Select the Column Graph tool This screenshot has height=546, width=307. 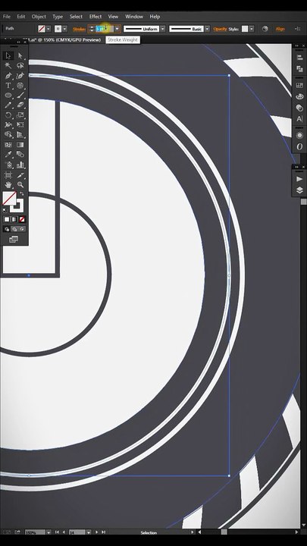click(x=20, y=165)
